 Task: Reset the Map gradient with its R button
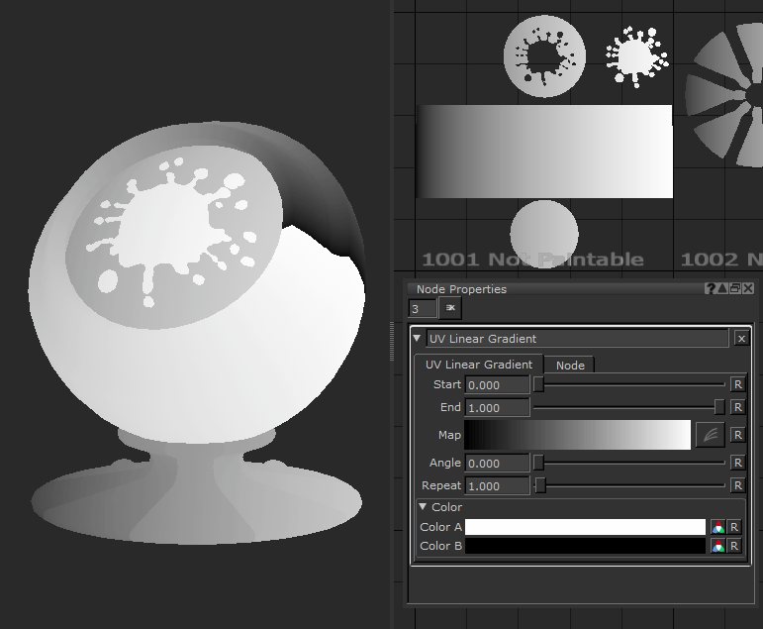click(x=736, y=435)
